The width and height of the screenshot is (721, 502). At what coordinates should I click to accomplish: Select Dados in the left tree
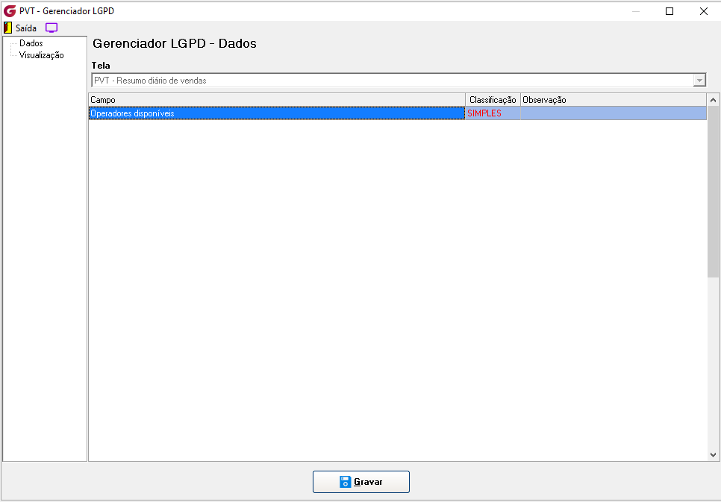pos(31,43)
